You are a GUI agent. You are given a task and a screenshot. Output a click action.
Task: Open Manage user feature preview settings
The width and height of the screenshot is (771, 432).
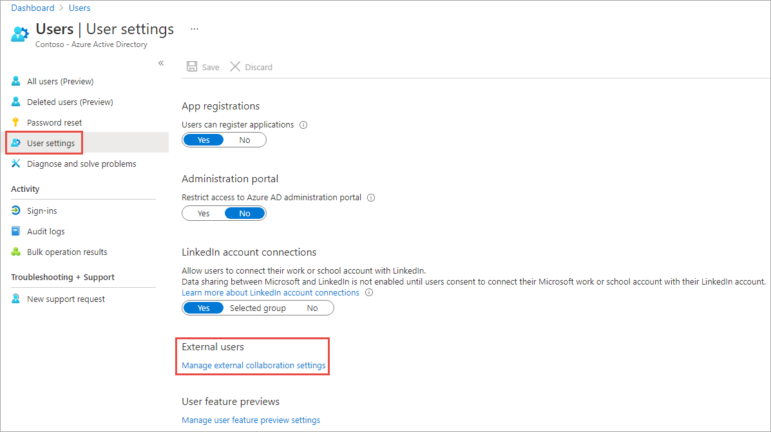251,420
